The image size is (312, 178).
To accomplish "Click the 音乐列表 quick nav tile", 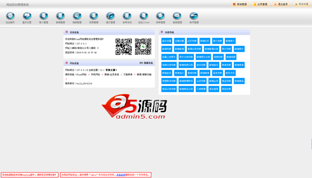I will coord(201,65).
